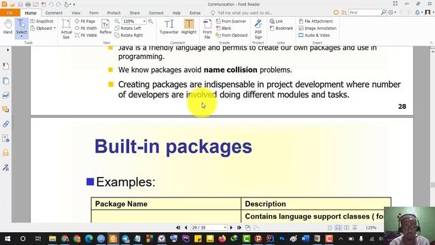This screenshot has width=435, height=245.
Task: Click into the Find search field
Action: (364, 12)
